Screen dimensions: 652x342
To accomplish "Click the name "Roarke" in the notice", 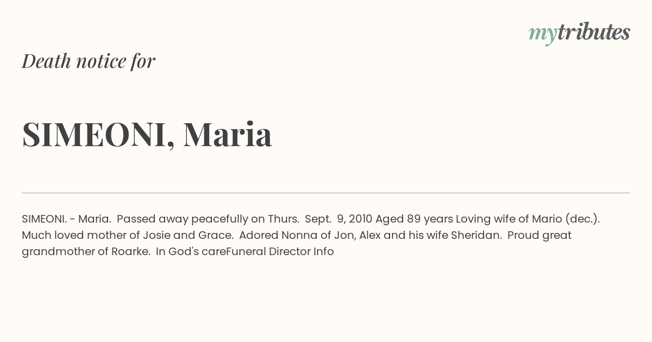I will pyautogui.click(x=130, y=251).
